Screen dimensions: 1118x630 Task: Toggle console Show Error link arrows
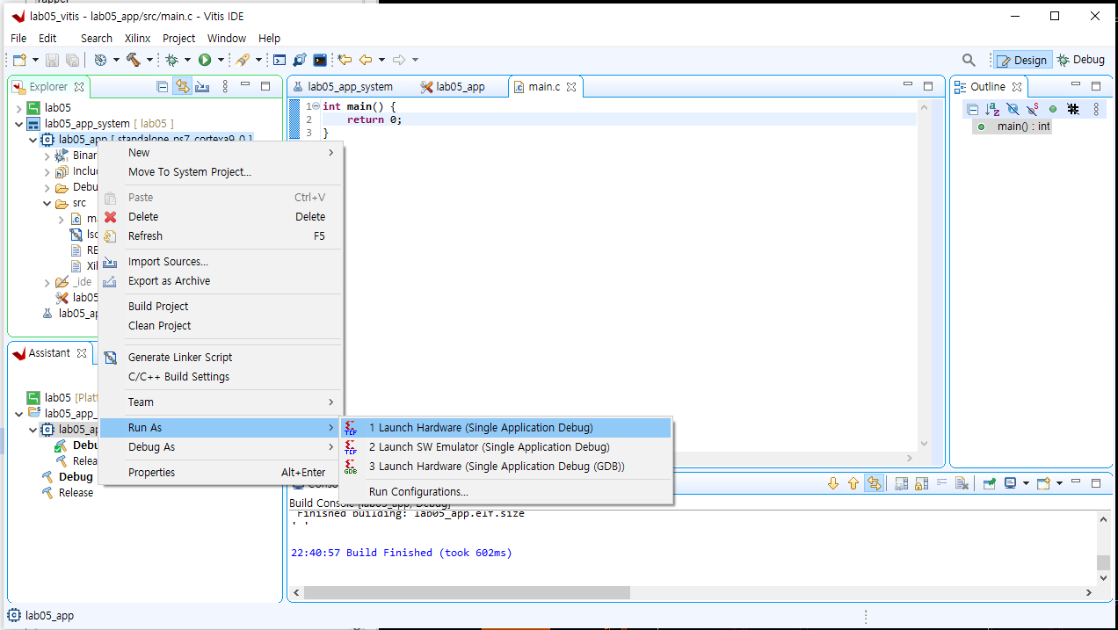pos(874,483)
